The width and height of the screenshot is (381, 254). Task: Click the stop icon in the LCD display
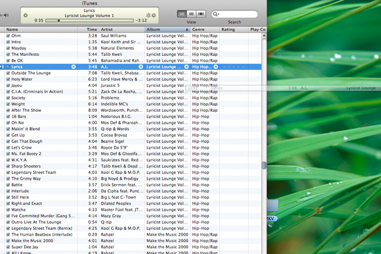click(x=25, y=15)
